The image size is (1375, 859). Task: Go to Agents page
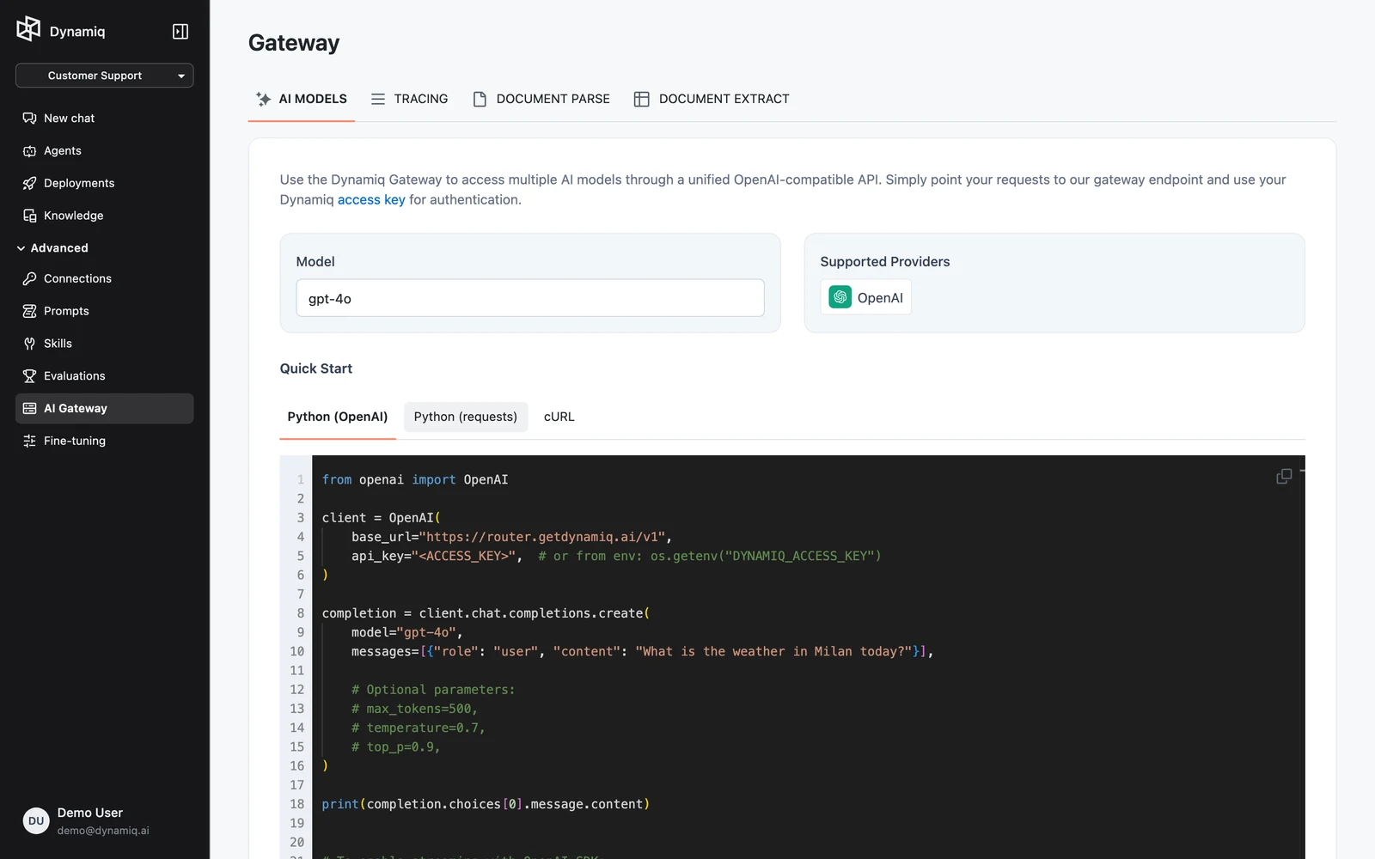click(104, 151)
